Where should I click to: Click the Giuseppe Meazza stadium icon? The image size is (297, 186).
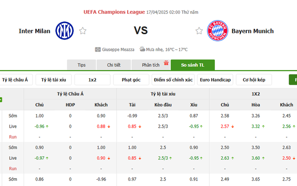(x=98, y=49)
